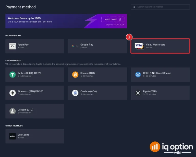The image size is (196, 157).
Task: Click the Ripple XRP icon
Action: point(138,93)
